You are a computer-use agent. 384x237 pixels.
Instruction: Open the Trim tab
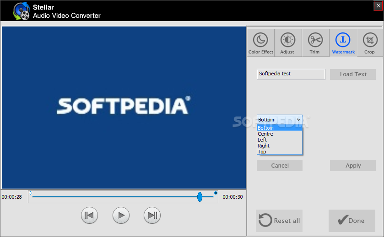coord(315,43)
